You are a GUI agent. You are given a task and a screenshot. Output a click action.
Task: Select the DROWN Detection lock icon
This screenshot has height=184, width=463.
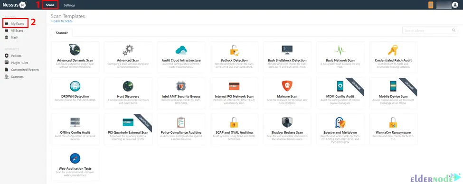75,86
